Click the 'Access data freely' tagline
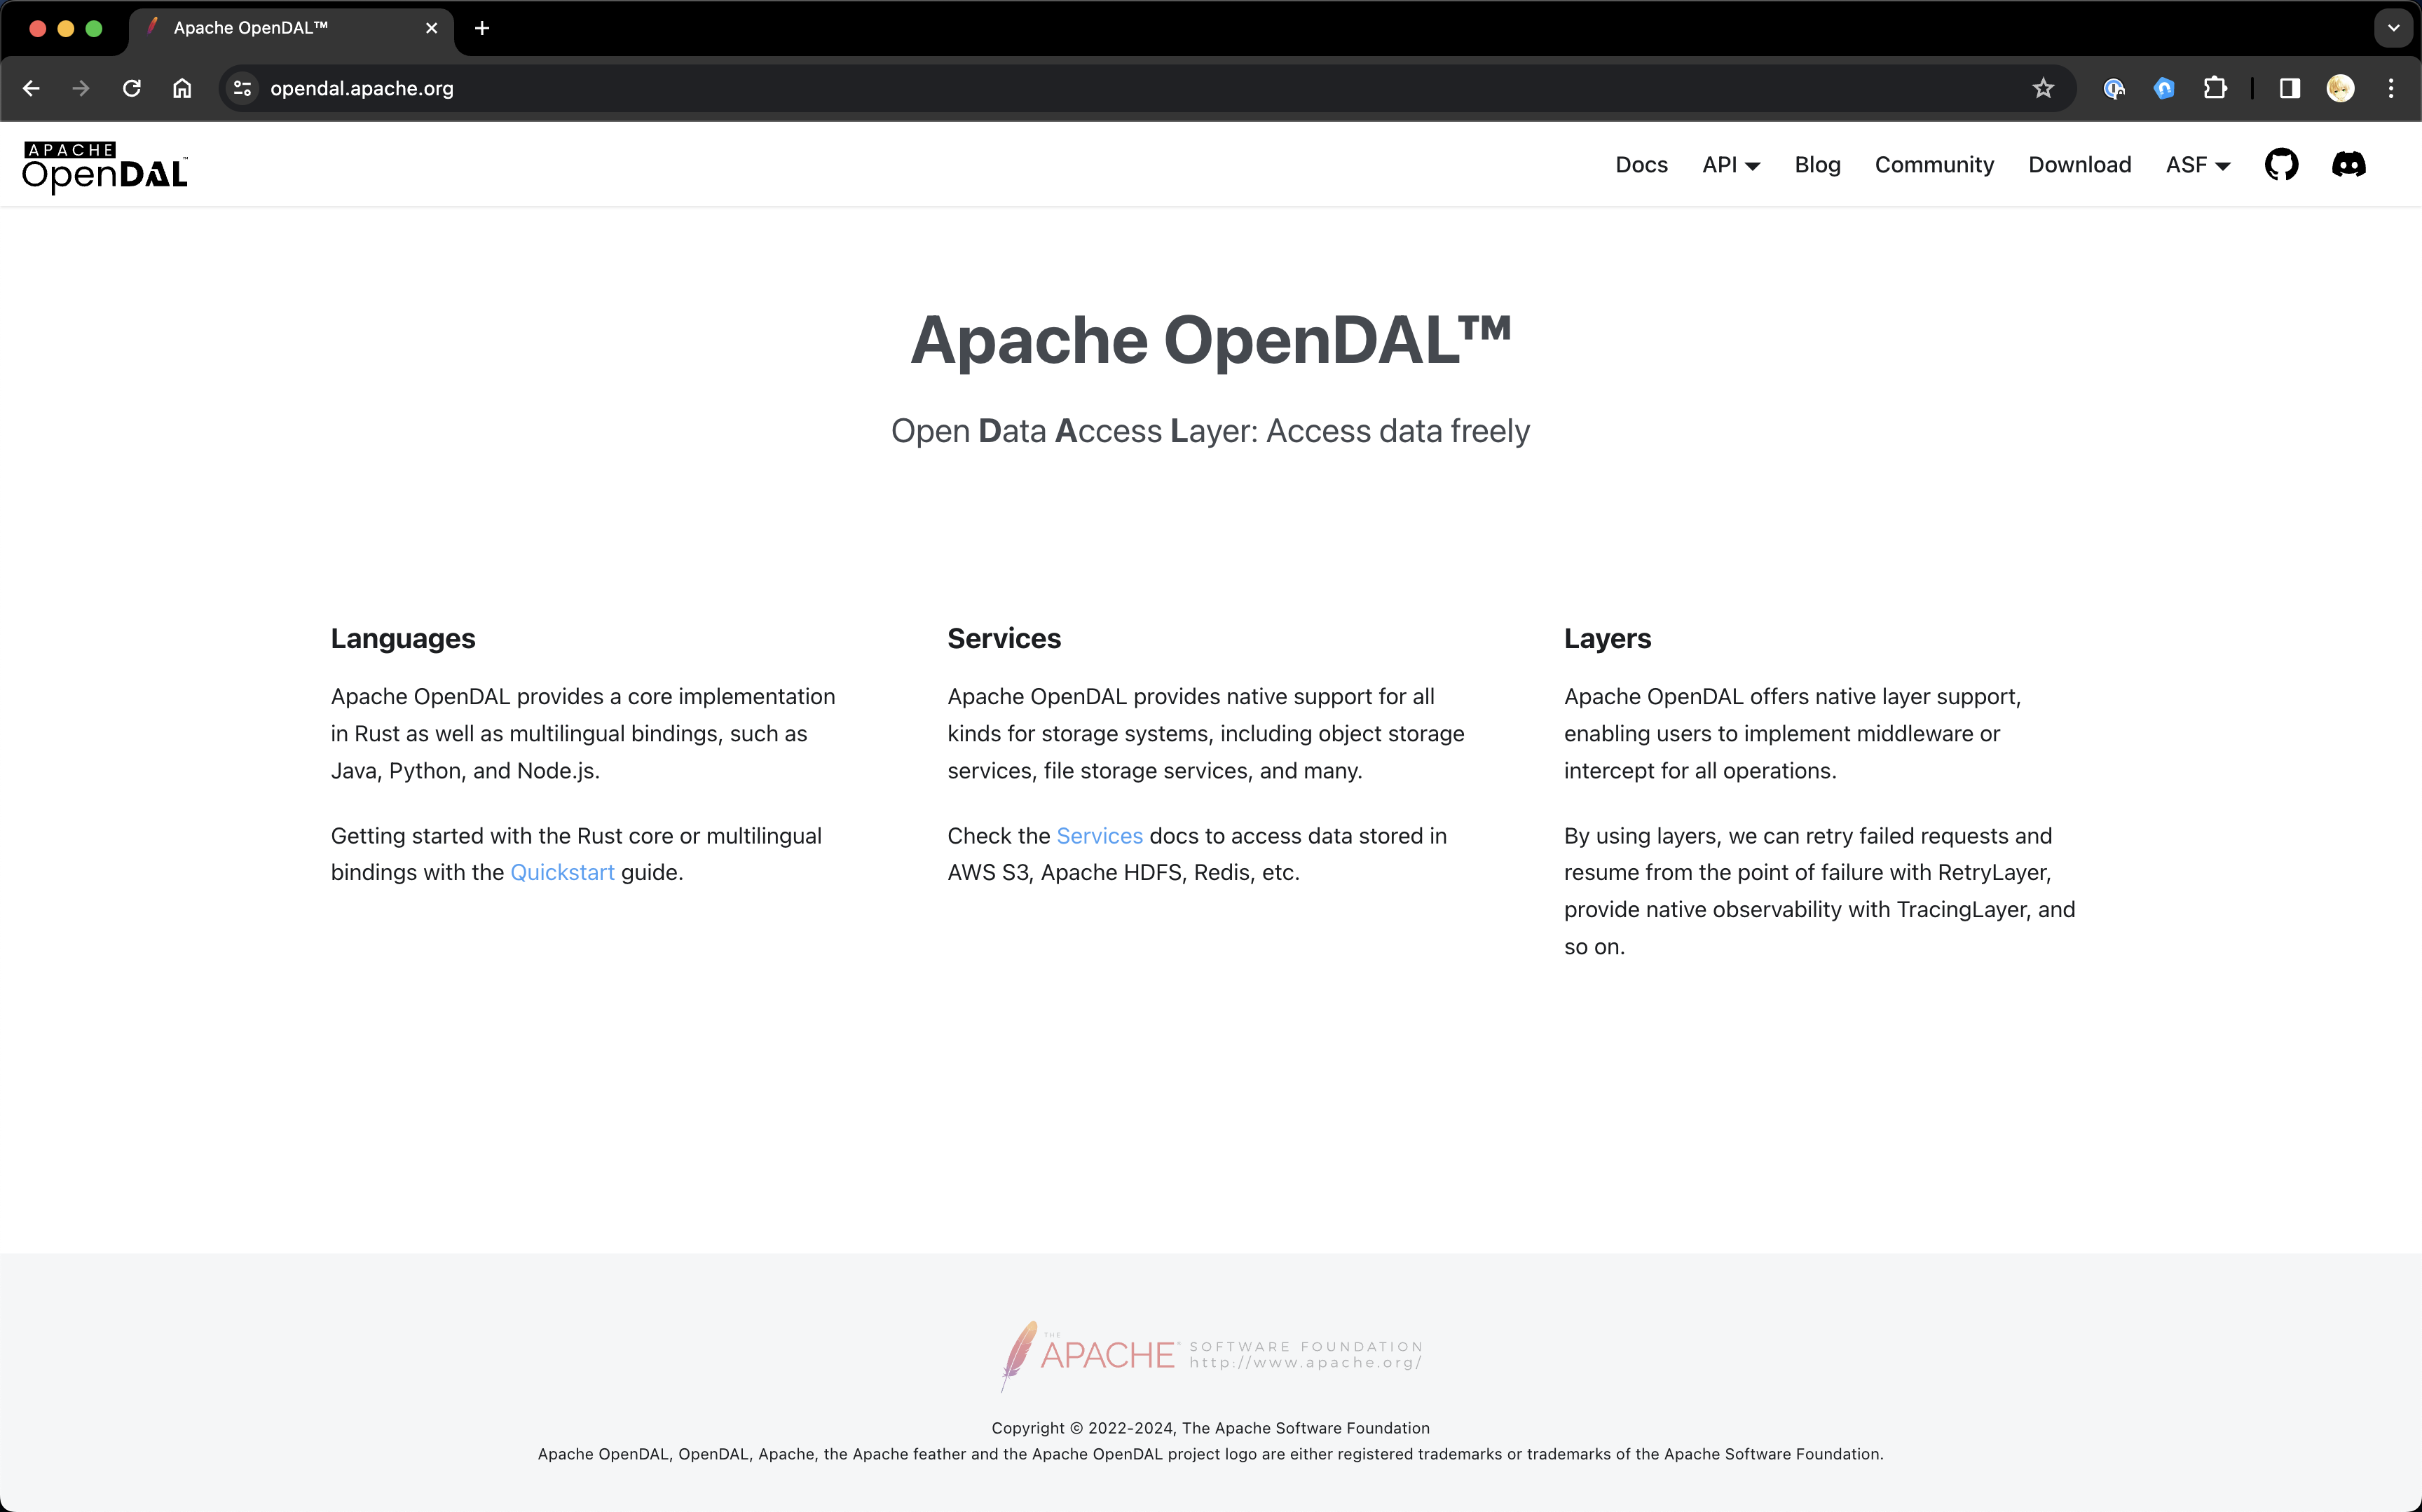The width and height of the screenshot is (2422, 1512). pos(1397,431)
